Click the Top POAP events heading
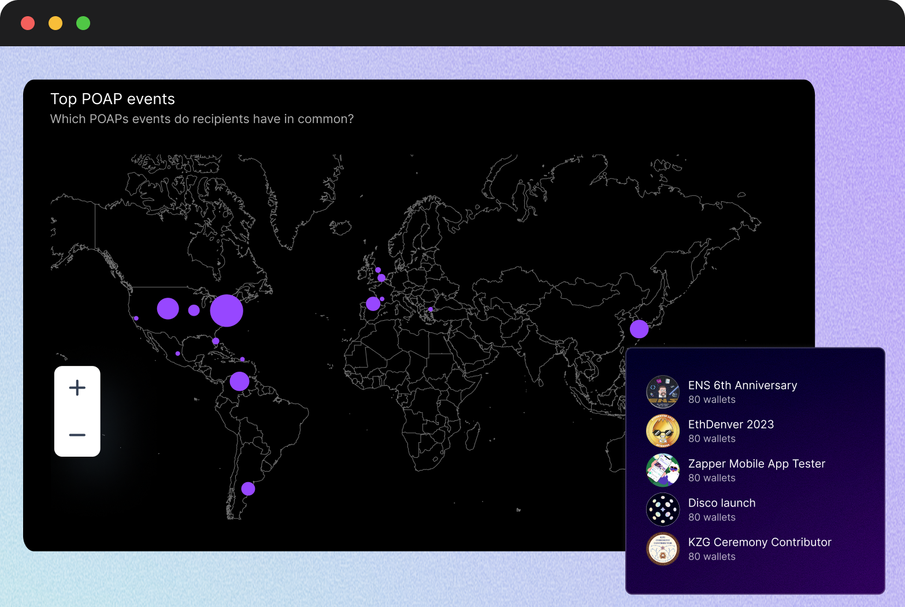Viewport: 905px width, 607px height. [x=113, y=99]
